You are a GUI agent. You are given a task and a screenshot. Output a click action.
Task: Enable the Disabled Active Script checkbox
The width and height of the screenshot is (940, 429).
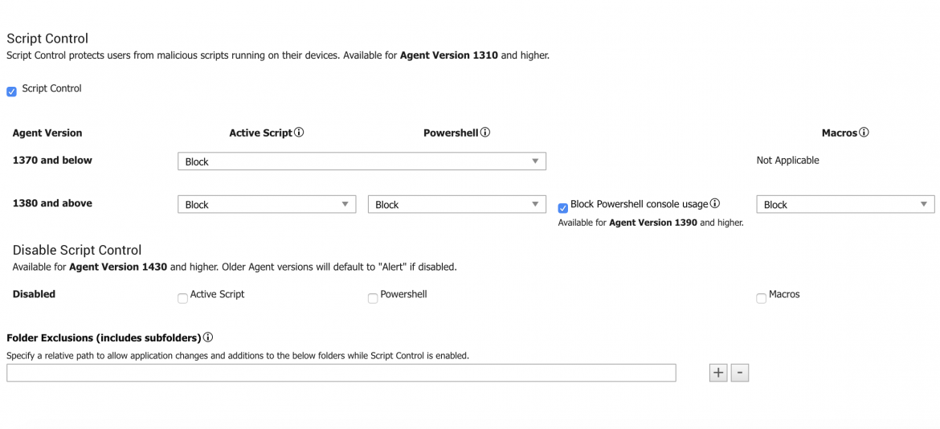[182, 299]
